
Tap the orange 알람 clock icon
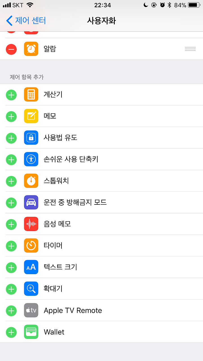pyautogui.click(x=31, y=49)
